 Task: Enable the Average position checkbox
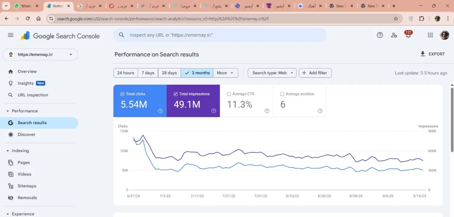[x=282, y=94]
